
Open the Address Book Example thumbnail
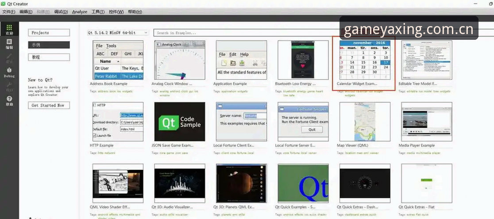(118, 60)
